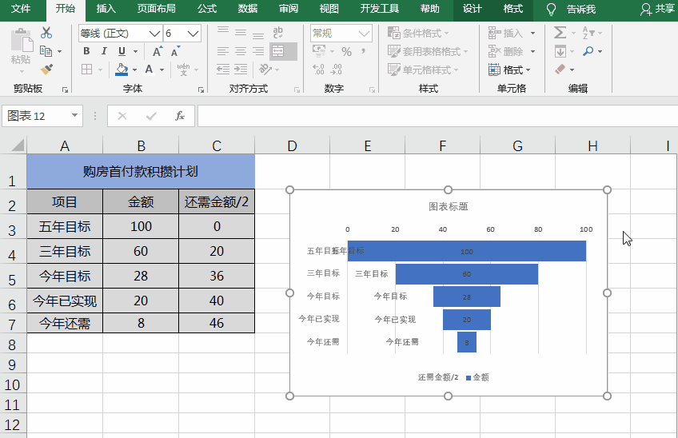Viewport: 678px width, 438px height.
Task: Align text to the right
Action: point(258,51)
